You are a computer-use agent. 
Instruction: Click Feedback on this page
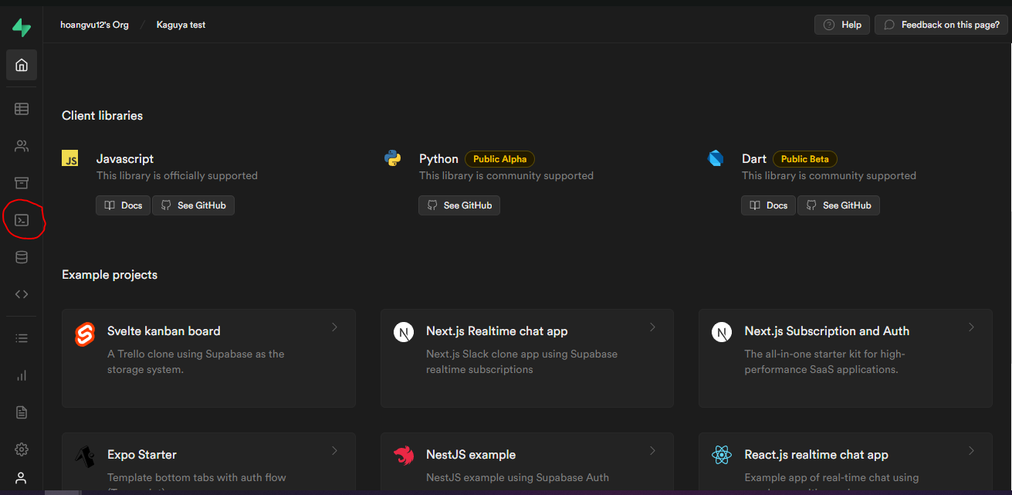click(x=940, y=24)
